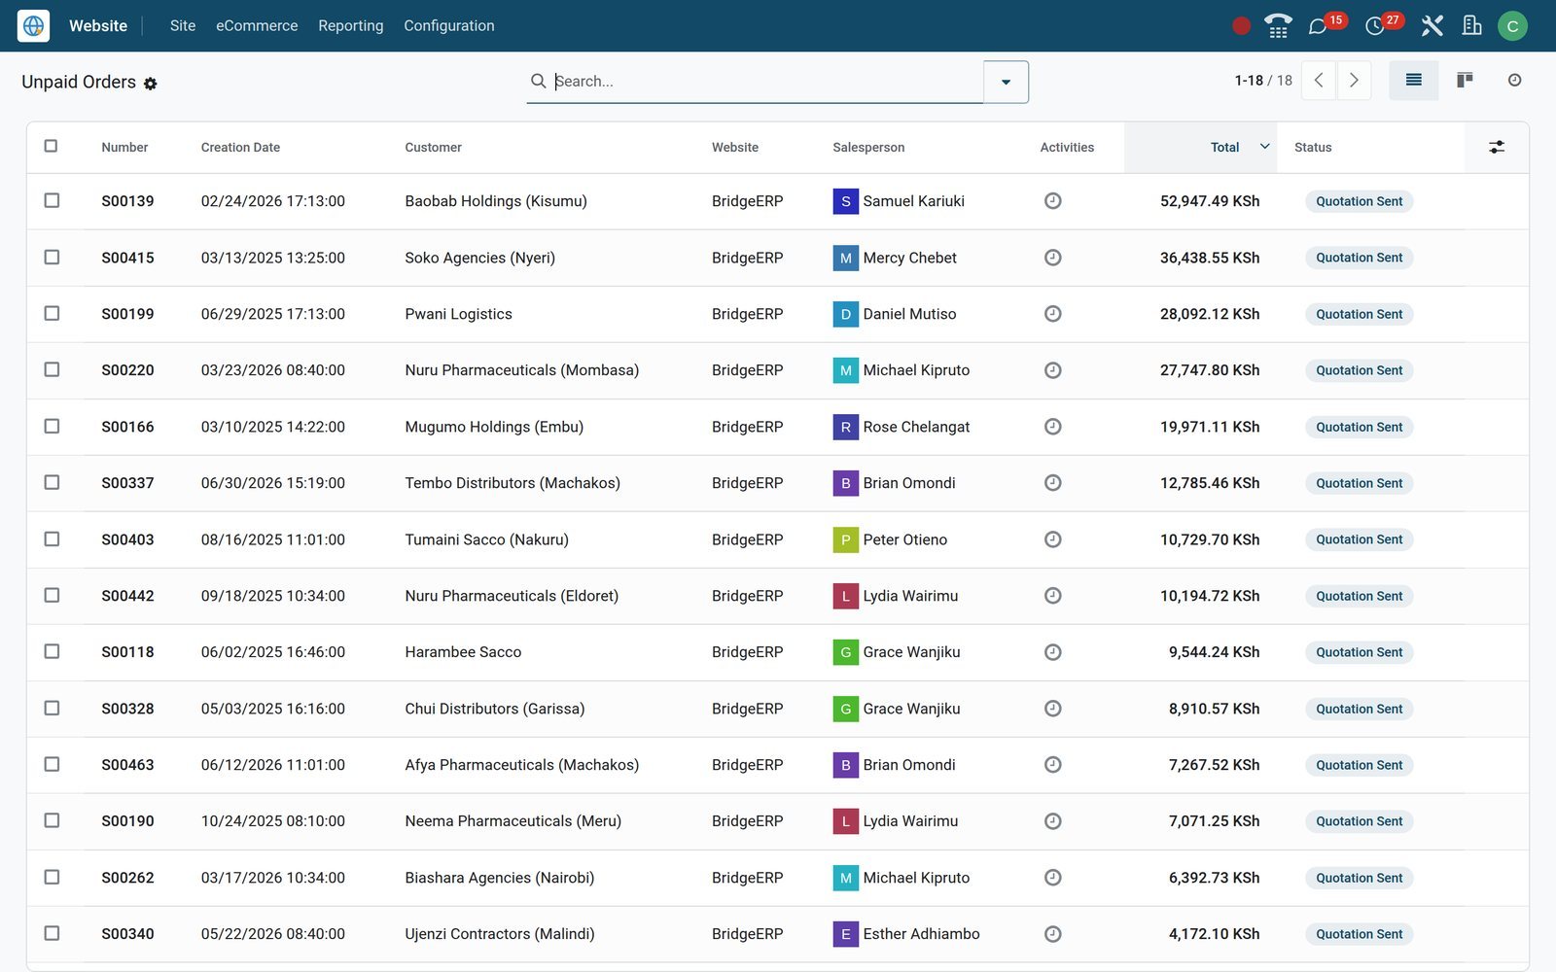Open the Reporting menu
Screen dimensions: 1556x972
point(351,26)
